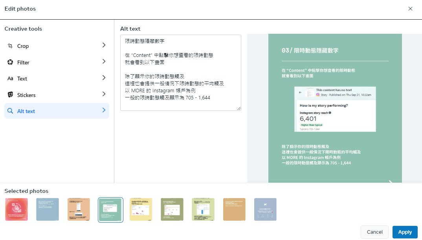Image resolution: width=422 pixels, height=240 pixels.
Task: Click the 'Alt text' panel heading
Action: point(130,29)
